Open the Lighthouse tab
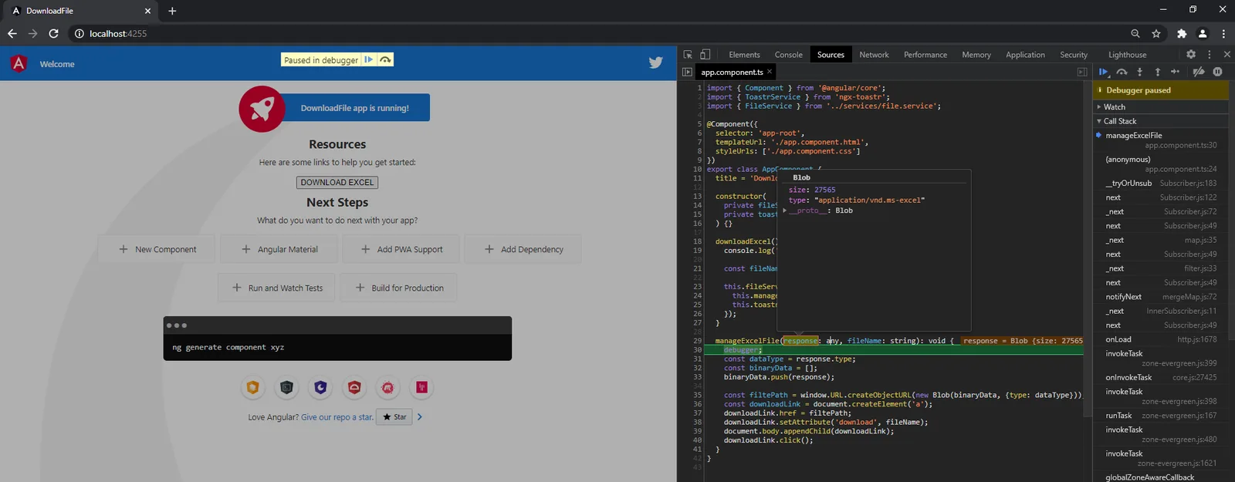Image resolution: width=1235 pixels, height=482 pixels. click(x=1127, y=55)
